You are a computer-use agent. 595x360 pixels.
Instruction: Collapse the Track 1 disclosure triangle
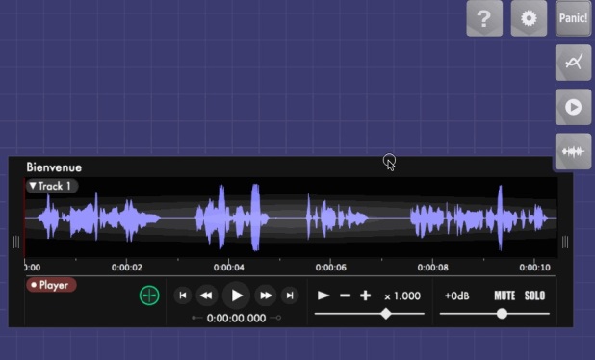(x=33, y=186)
